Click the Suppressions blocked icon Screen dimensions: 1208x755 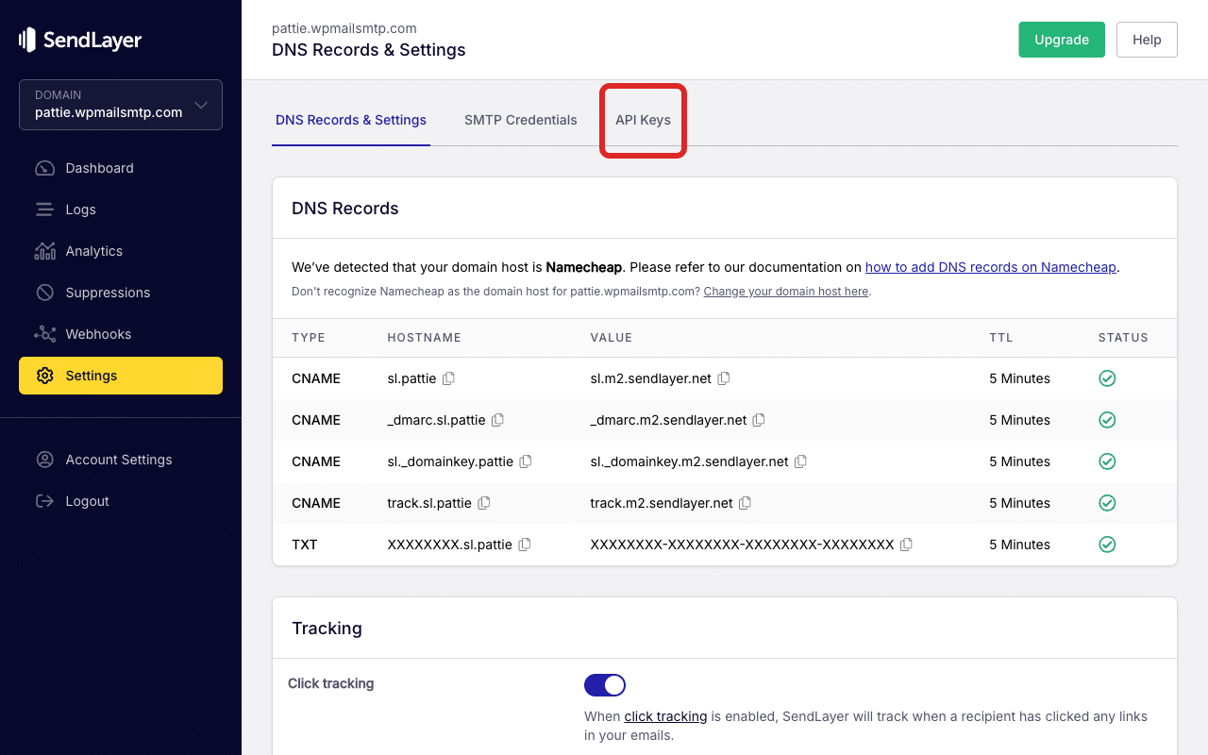coord(44,293)
